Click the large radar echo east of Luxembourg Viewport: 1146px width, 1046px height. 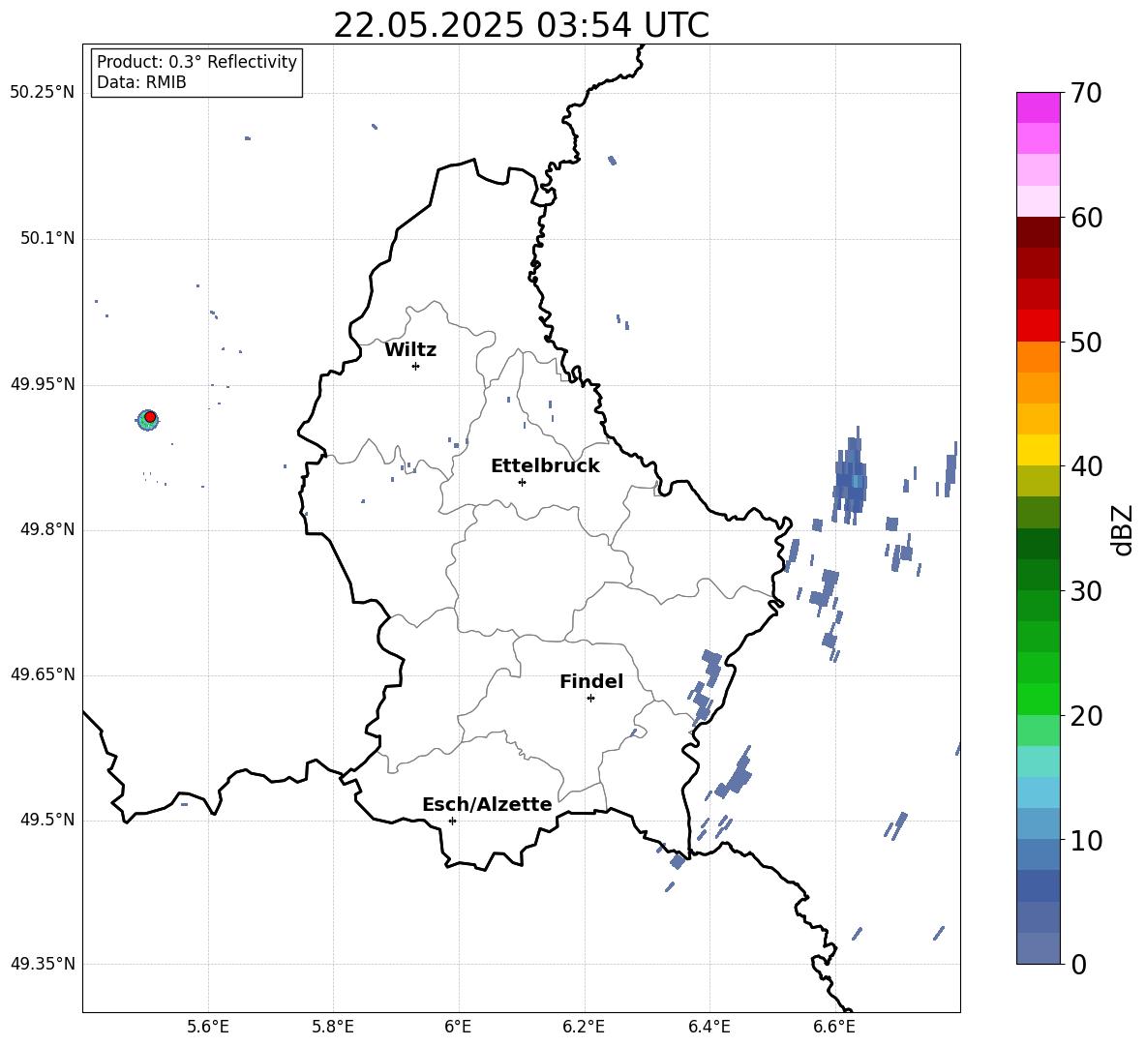[850, 477]
